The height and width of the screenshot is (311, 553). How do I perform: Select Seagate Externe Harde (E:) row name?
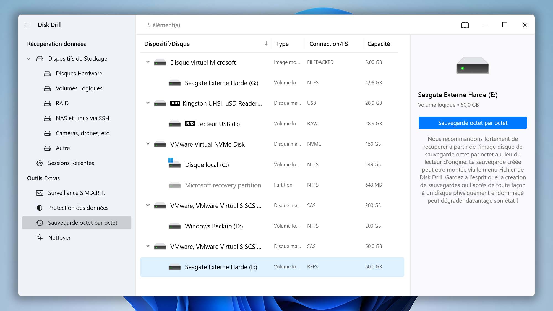(x=221, y=267)
